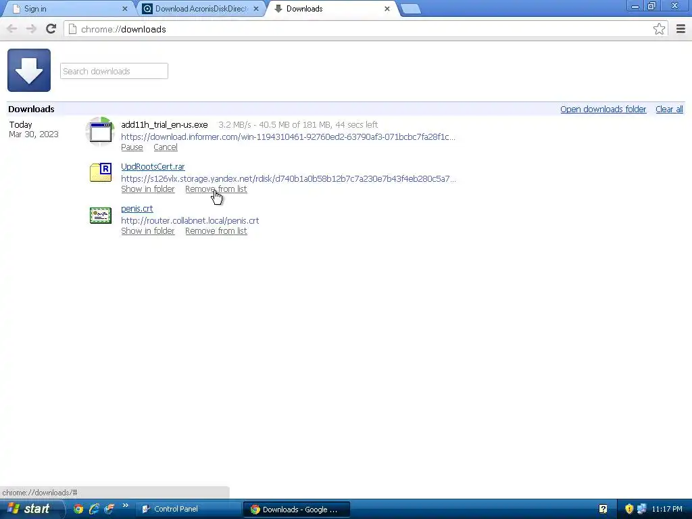Open the UpdRootsCert.rar file link
692x519 pixels.
153,166
